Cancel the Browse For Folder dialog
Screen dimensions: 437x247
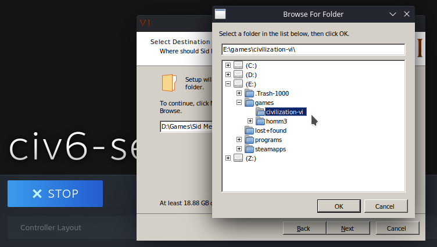coord(386,206)
